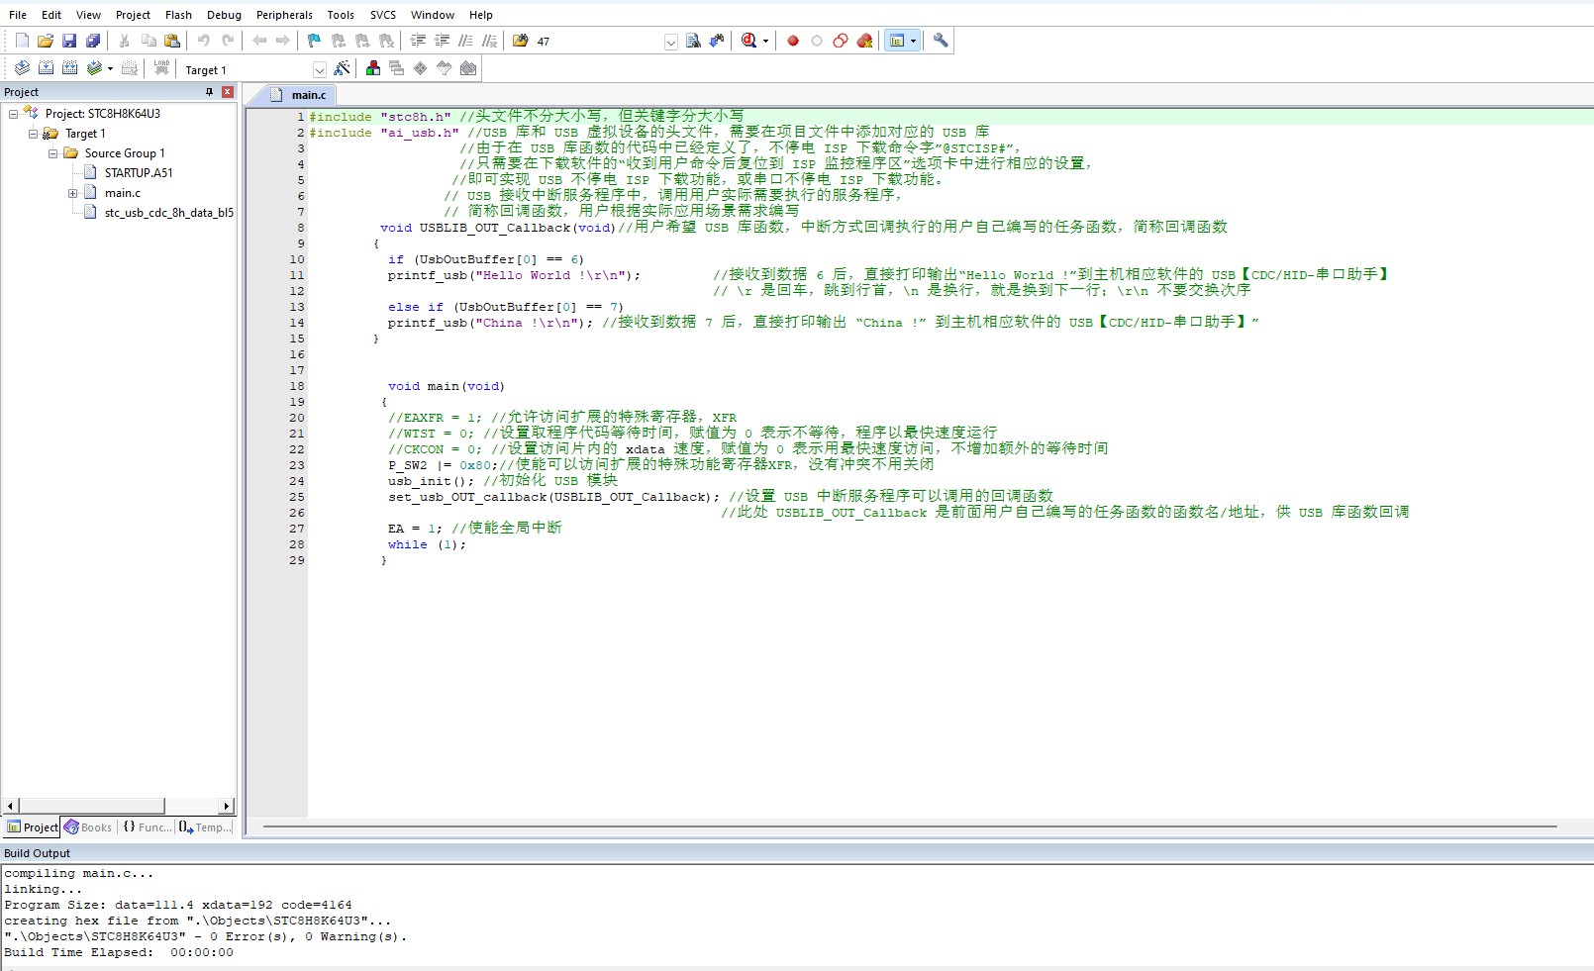Select STARTUP.A51 in the project tree

[x=139, y=173]
